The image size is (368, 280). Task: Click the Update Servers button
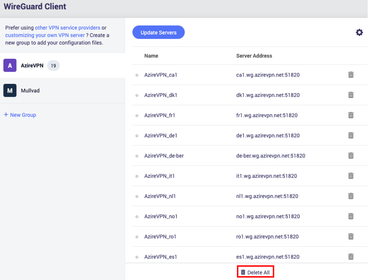point(158,32)
